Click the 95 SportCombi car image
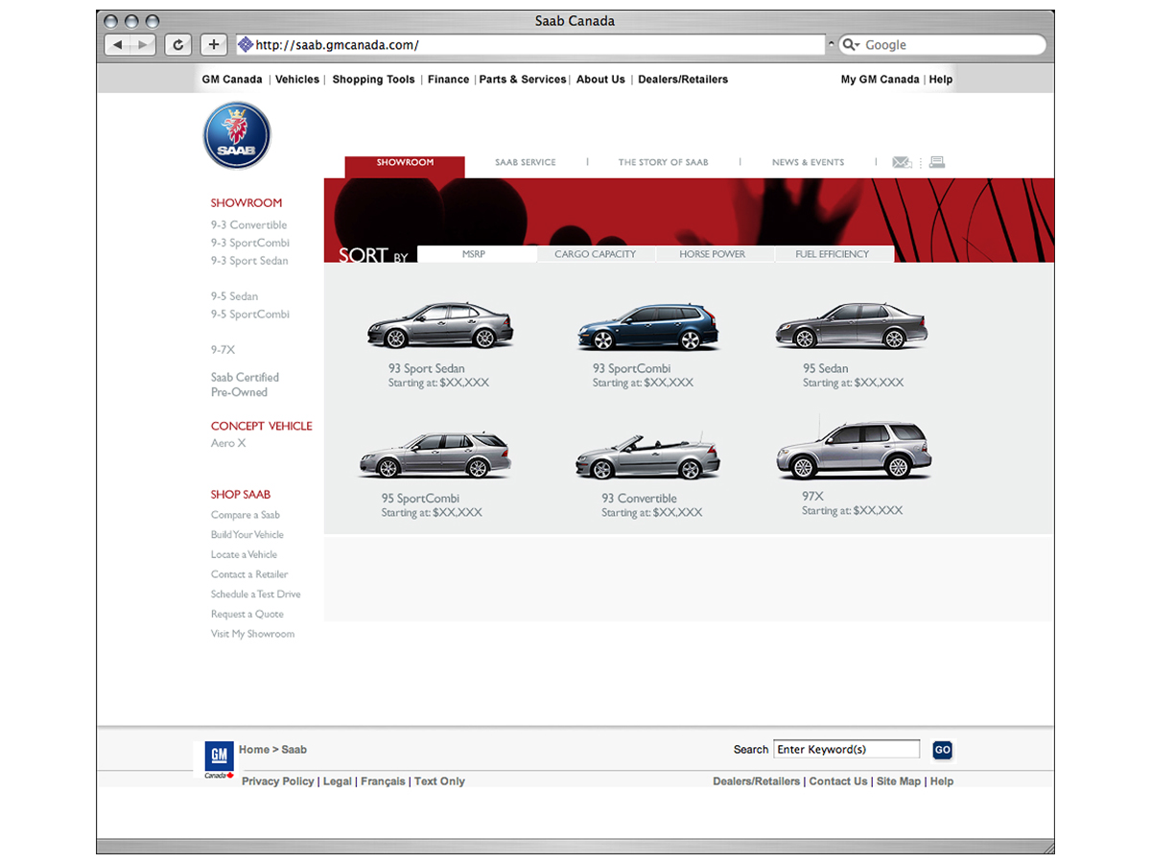Screen dimensions: 1151x863 click(x=435, y=455)
